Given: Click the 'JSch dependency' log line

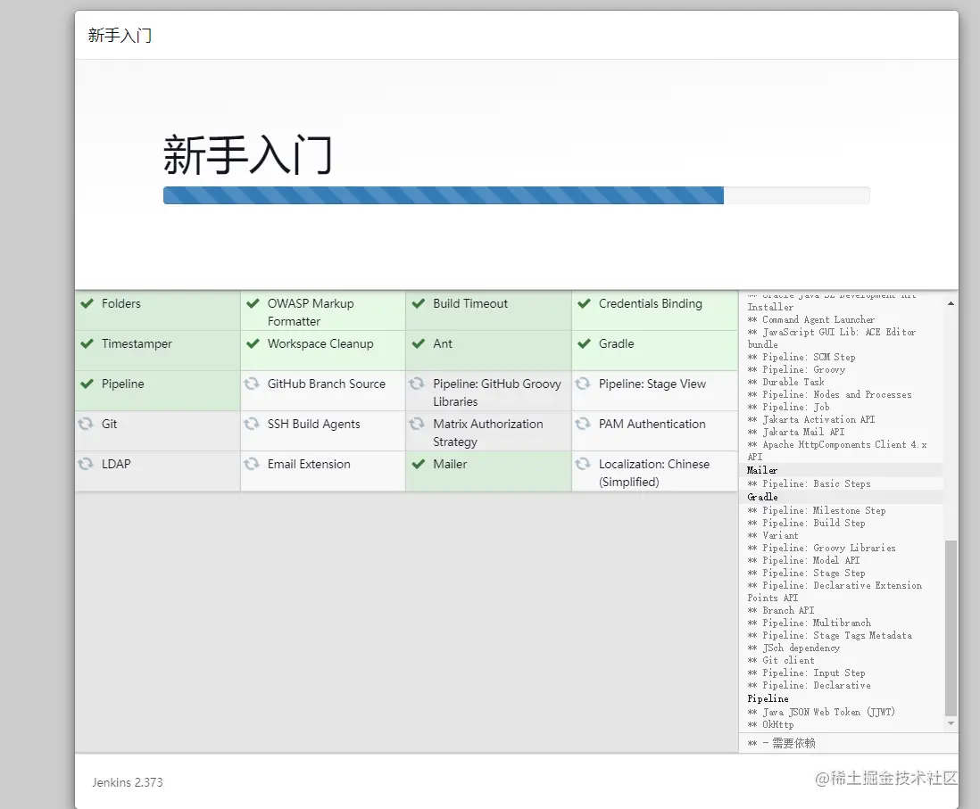Looking at the screenshot, I should (x=793, y=648).
